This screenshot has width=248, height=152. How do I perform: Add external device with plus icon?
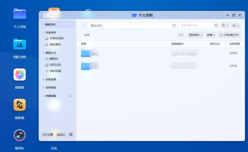(x=71, y=96)
